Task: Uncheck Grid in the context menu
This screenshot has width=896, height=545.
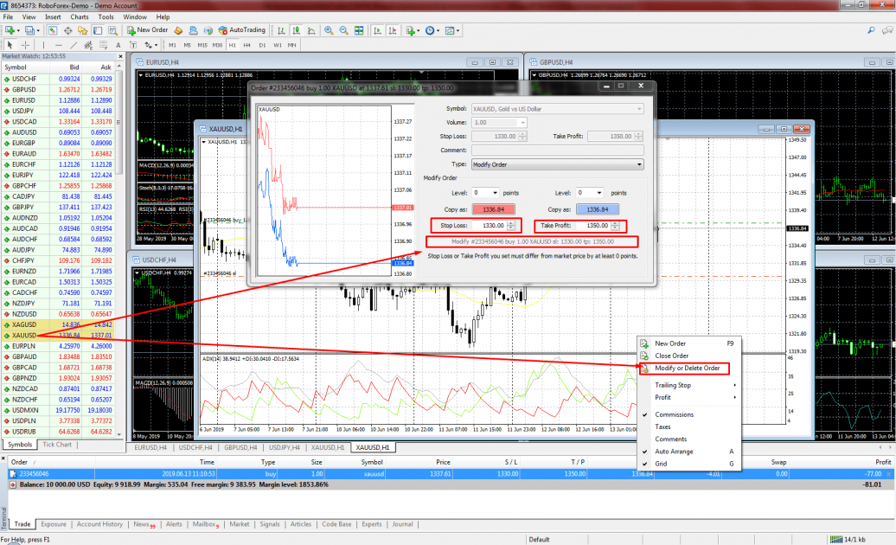Action: (661, 464)
